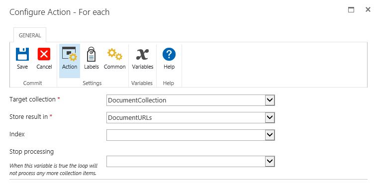Expand the Stop processing dropdown arrow
The width and height of the screenshot is (377, 190).
(x=270, y=161)
